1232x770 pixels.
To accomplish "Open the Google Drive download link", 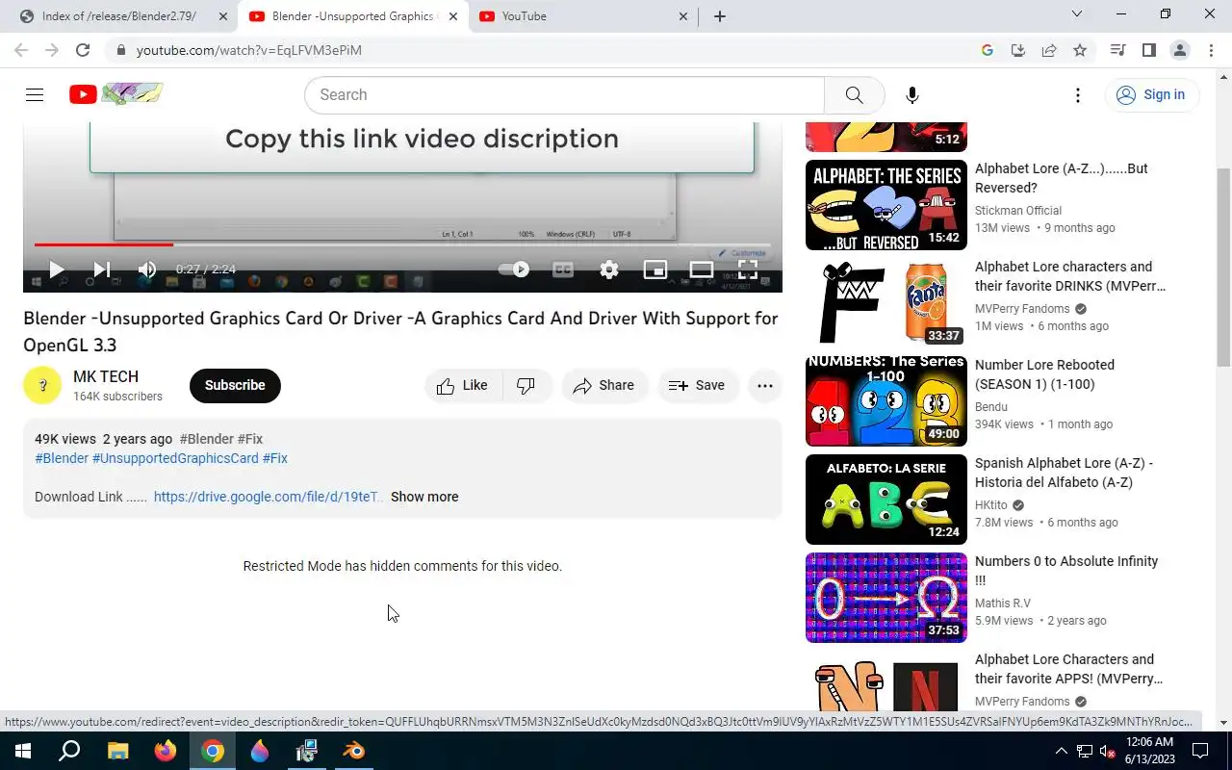I will tap(268, 497).
